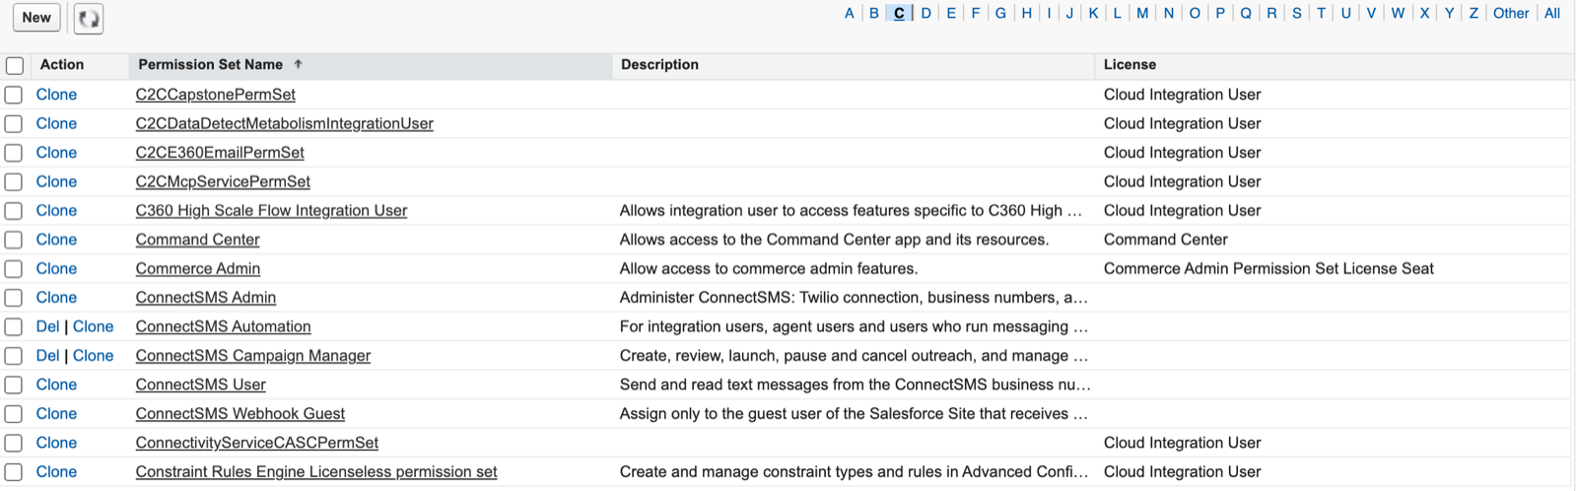Screen dimensions: 1577x491
Task: Open the C2CCapstonePermSet permission set
Action: (x=216, y=95)
